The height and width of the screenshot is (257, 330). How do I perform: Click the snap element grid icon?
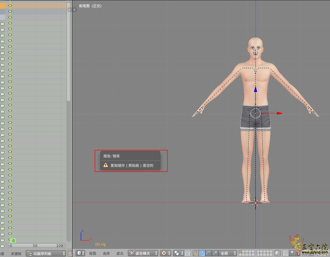[293, 253]
